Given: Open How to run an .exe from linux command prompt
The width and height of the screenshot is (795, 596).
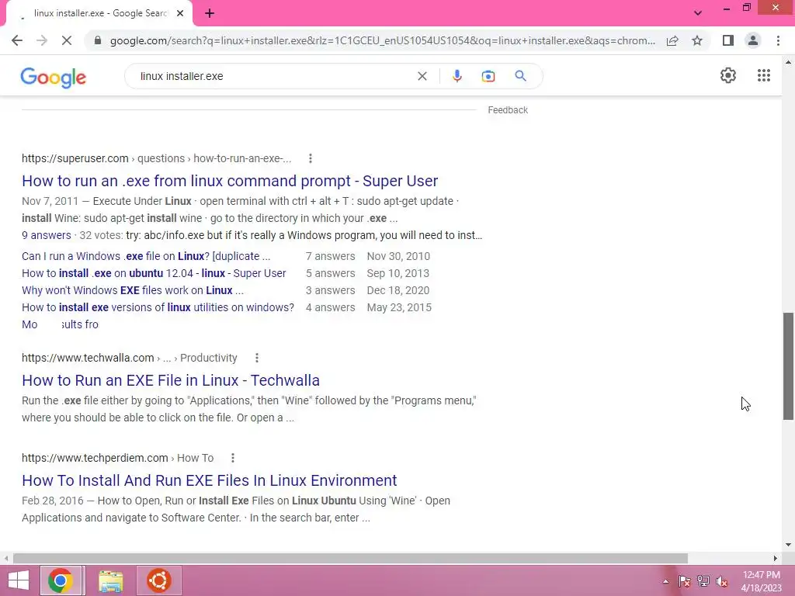Looking at the screenshot, I should point(230,181).
